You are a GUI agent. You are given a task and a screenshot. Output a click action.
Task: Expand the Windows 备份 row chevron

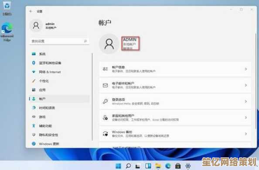[246, 133]
